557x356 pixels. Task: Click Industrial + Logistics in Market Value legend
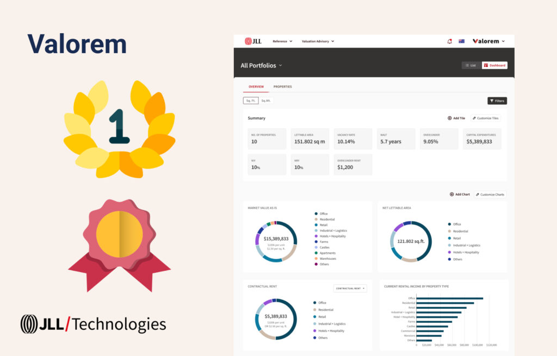coord(333,230)
